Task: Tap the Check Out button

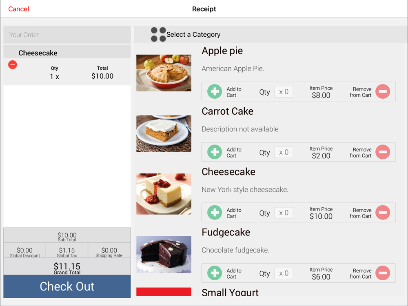Action: tap(67, 286)
